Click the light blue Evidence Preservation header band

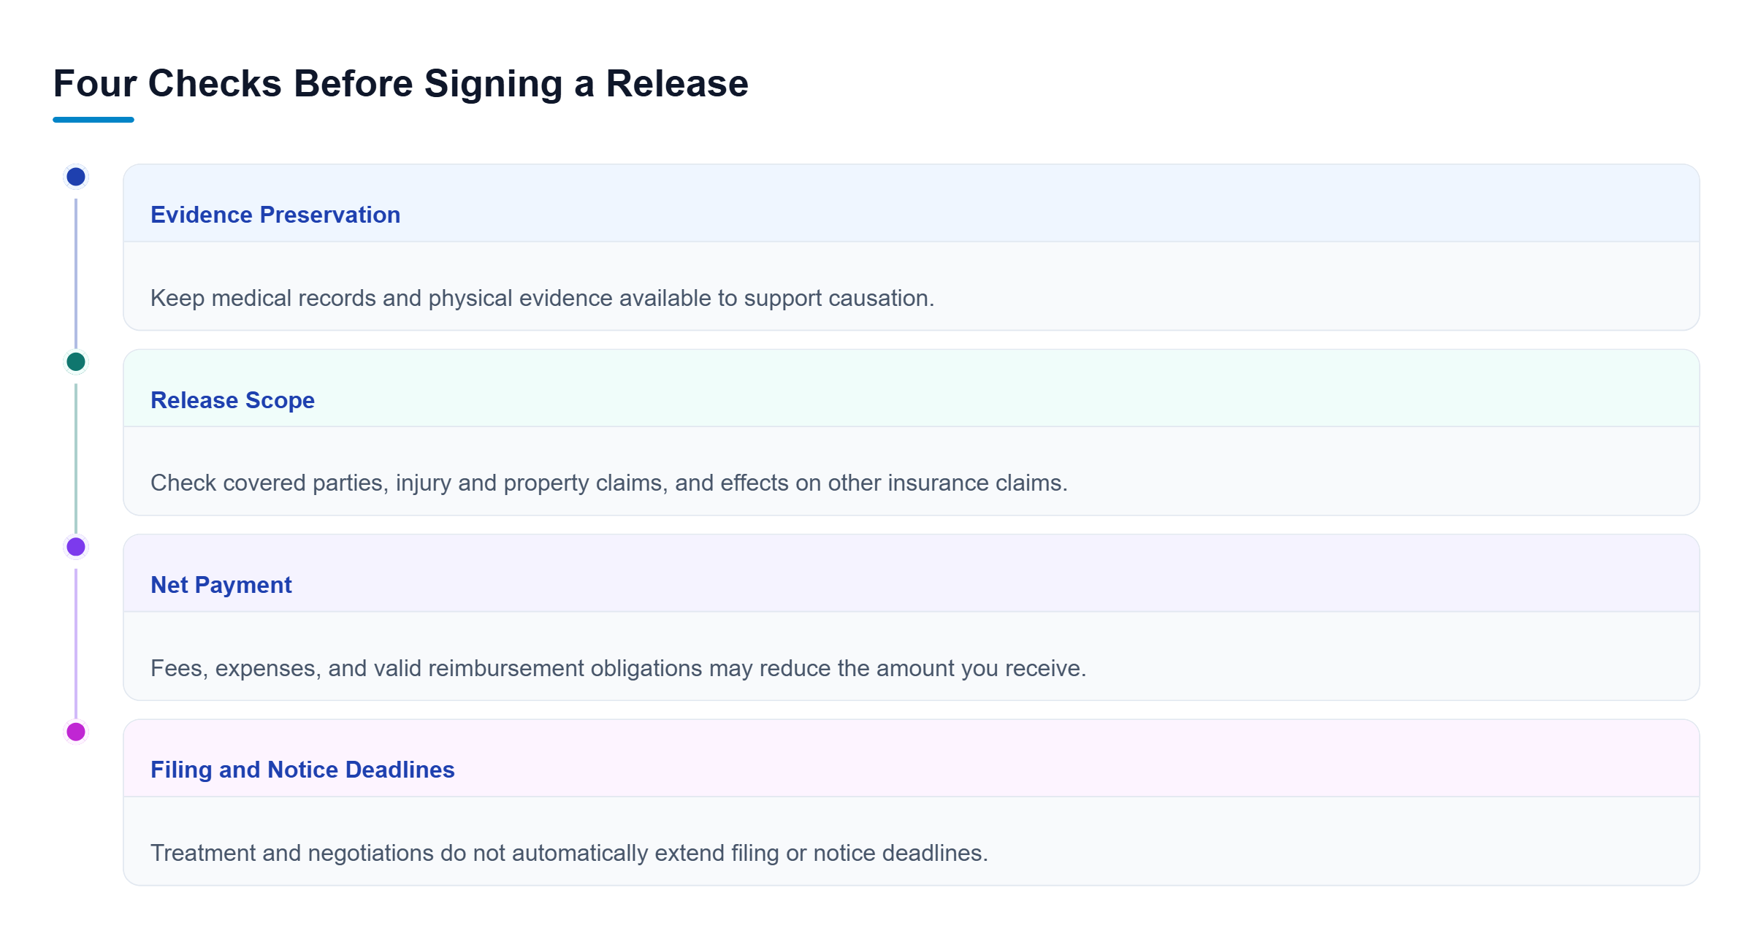click(912, 203)
